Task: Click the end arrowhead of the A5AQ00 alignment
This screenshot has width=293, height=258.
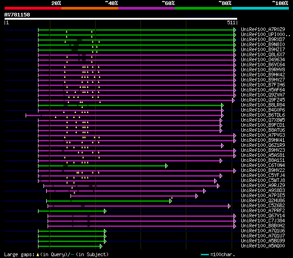Action: point(101,247)
